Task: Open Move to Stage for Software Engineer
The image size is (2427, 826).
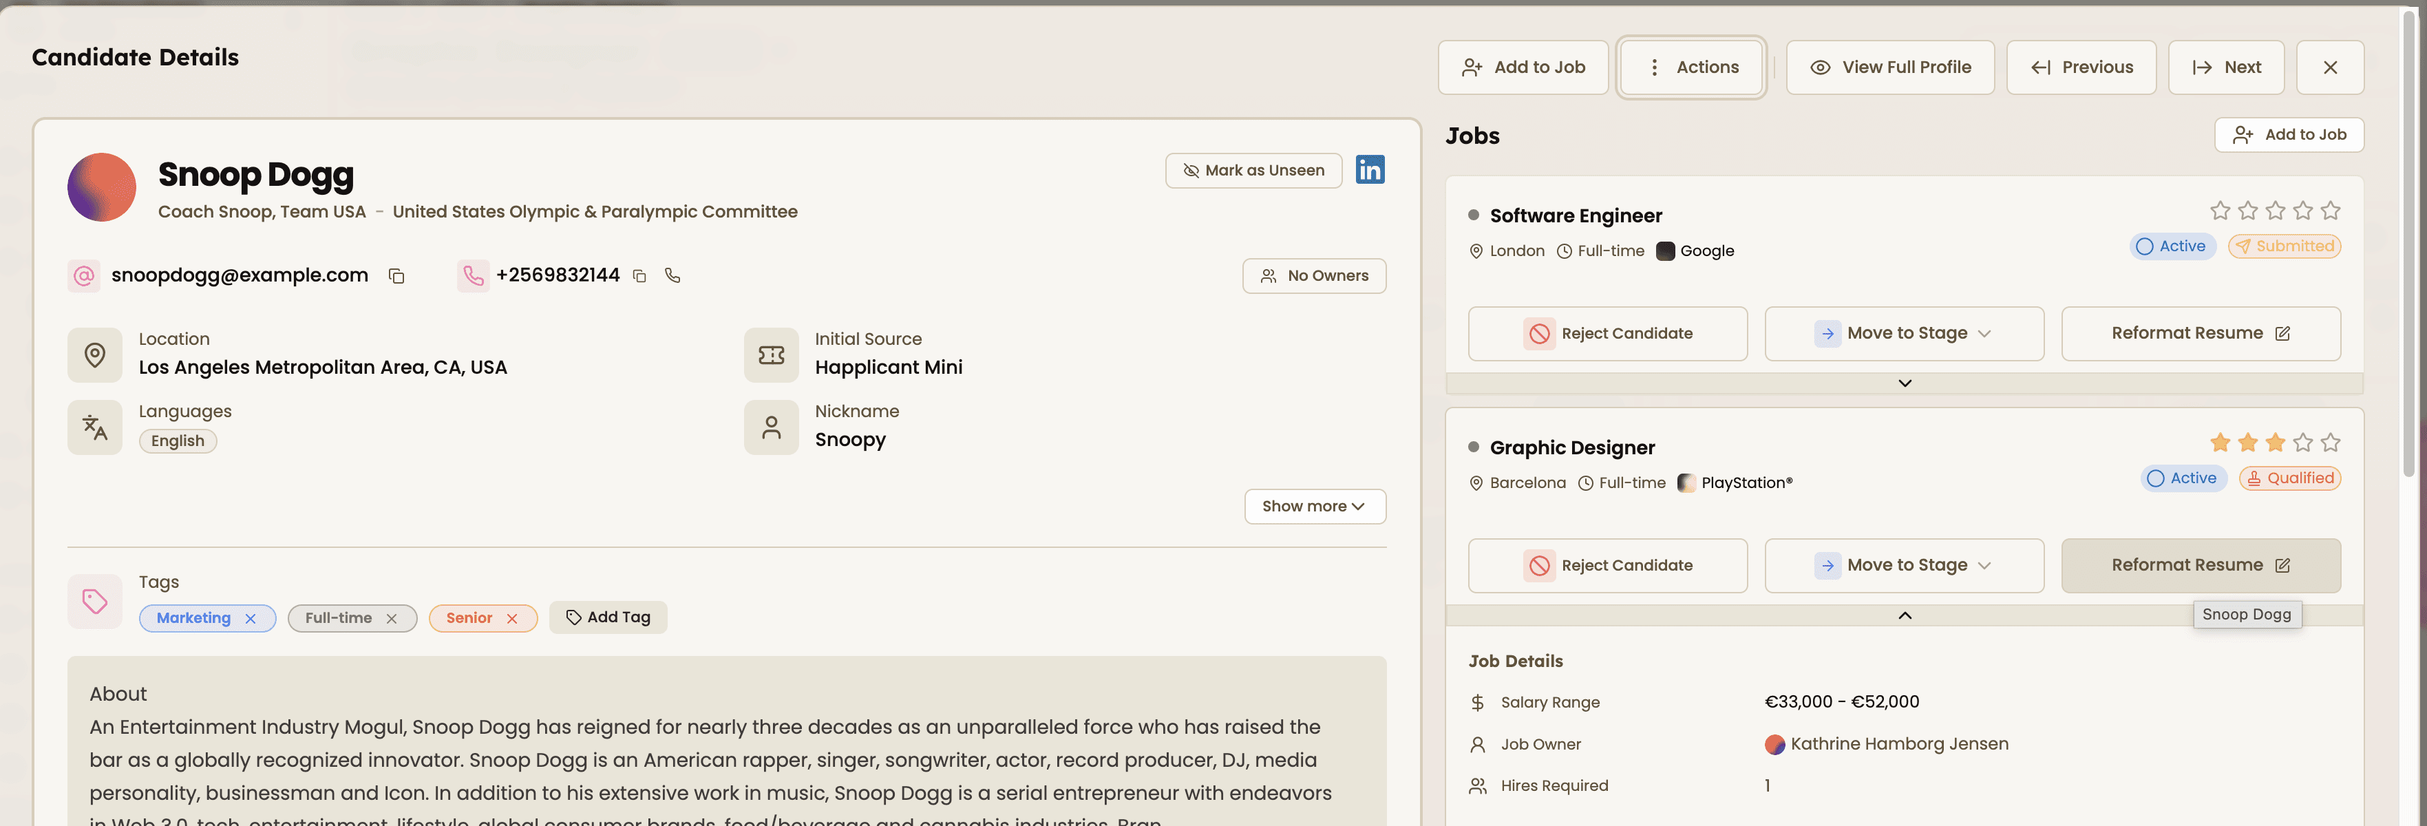Action: (x=1904, y=332)
